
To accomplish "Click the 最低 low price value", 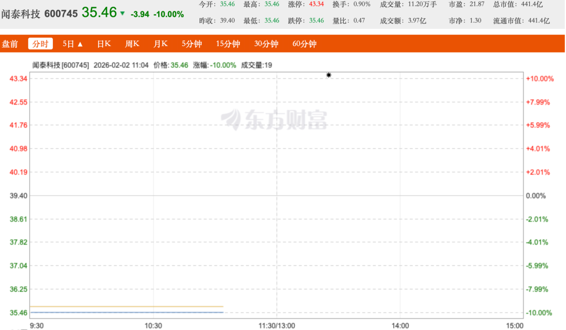I will [x=272, y=20].
